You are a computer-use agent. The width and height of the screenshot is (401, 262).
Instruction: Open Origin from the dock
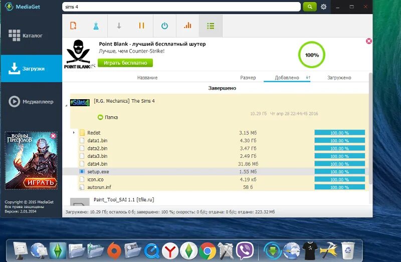(x=114, y=251)
